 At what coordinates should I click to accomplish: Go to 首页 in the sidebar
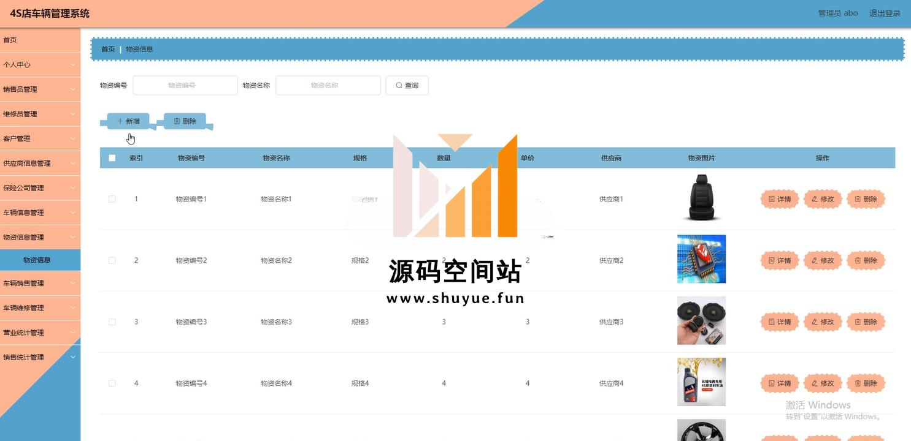click(40, 40)
